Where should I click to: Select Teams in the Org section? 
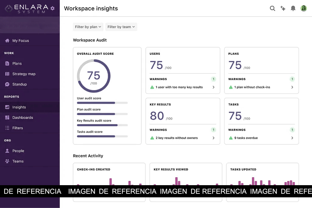tap(18, 161)
